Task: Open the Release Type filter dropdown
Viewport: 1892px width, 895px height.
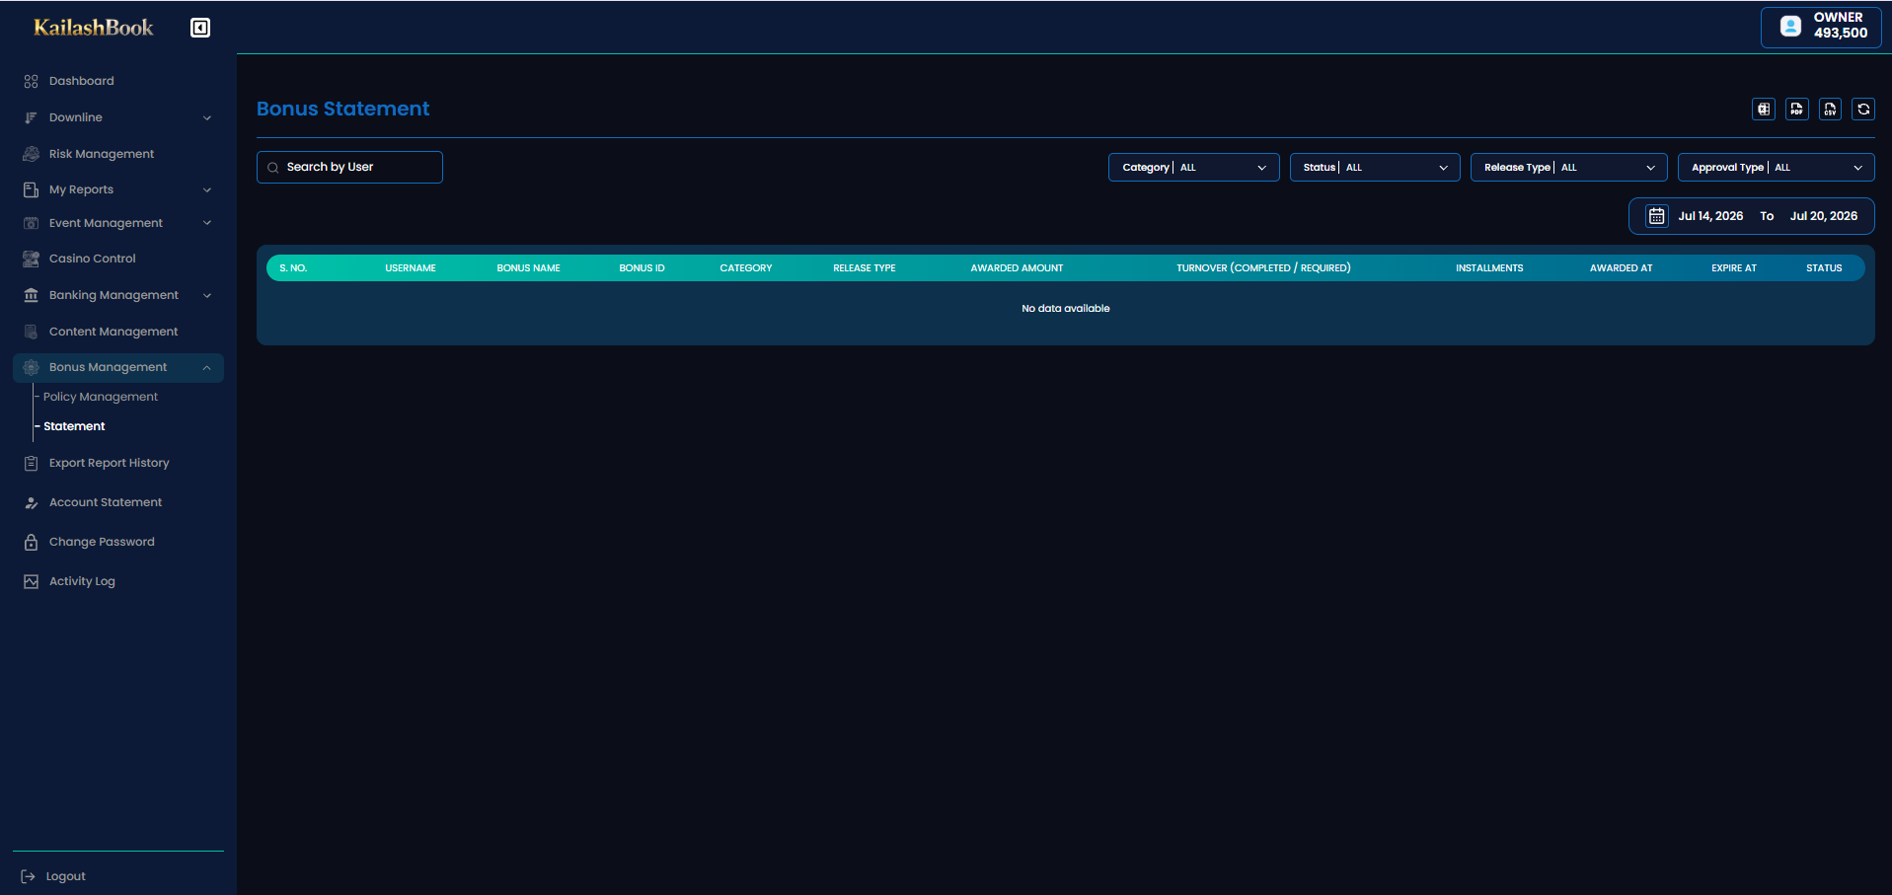Action: (1569, 168)
